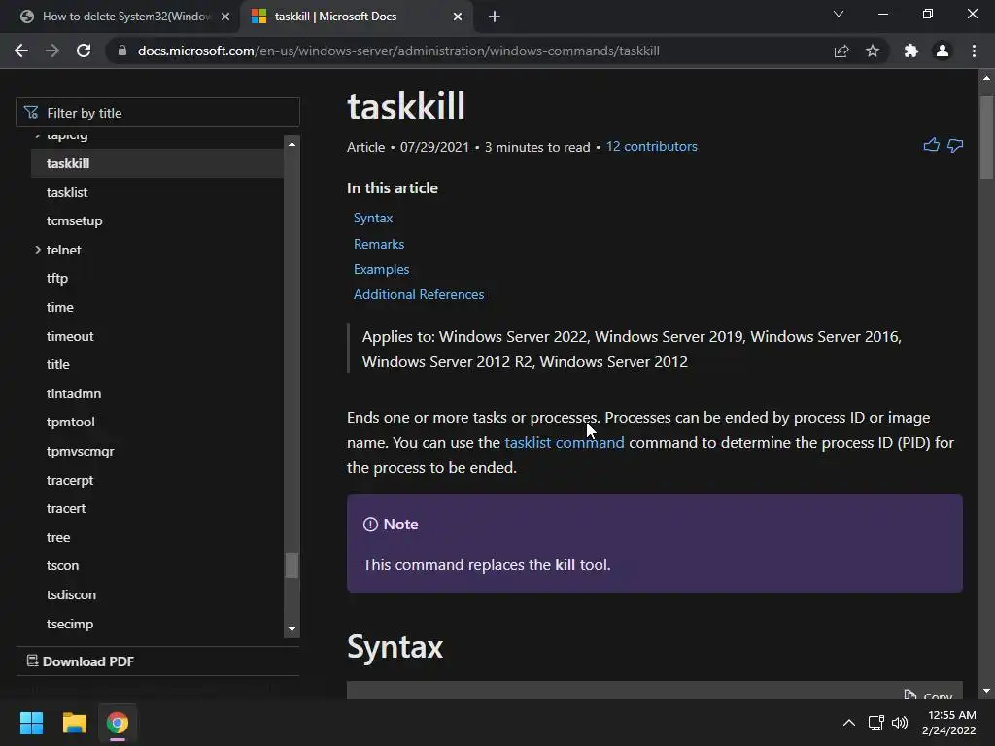Image resolution: width=995 pixels, height=746 pixels.
Task: Open the network tray icon
Action: pos(875,723)
